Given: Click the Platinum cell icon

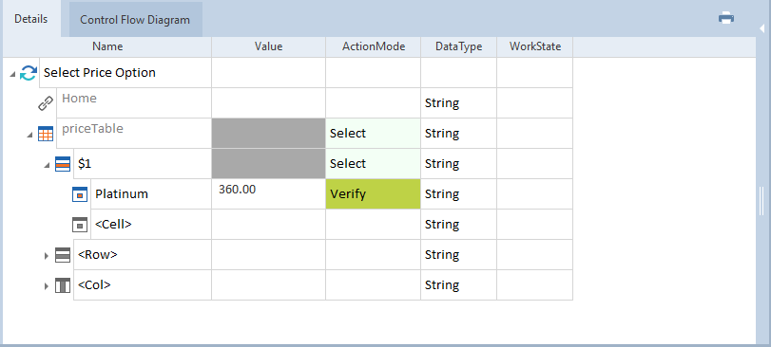Looking at the screenshot, I should (80, 194).
